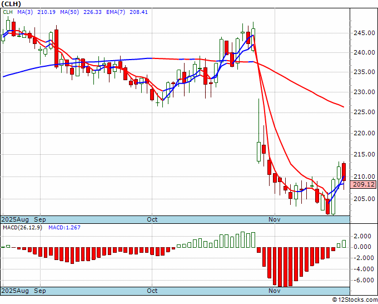Click the MACD:1.267 value
The width and height of the screenshot is (378, 304).
pyautogui.click(x=64, y=228)
